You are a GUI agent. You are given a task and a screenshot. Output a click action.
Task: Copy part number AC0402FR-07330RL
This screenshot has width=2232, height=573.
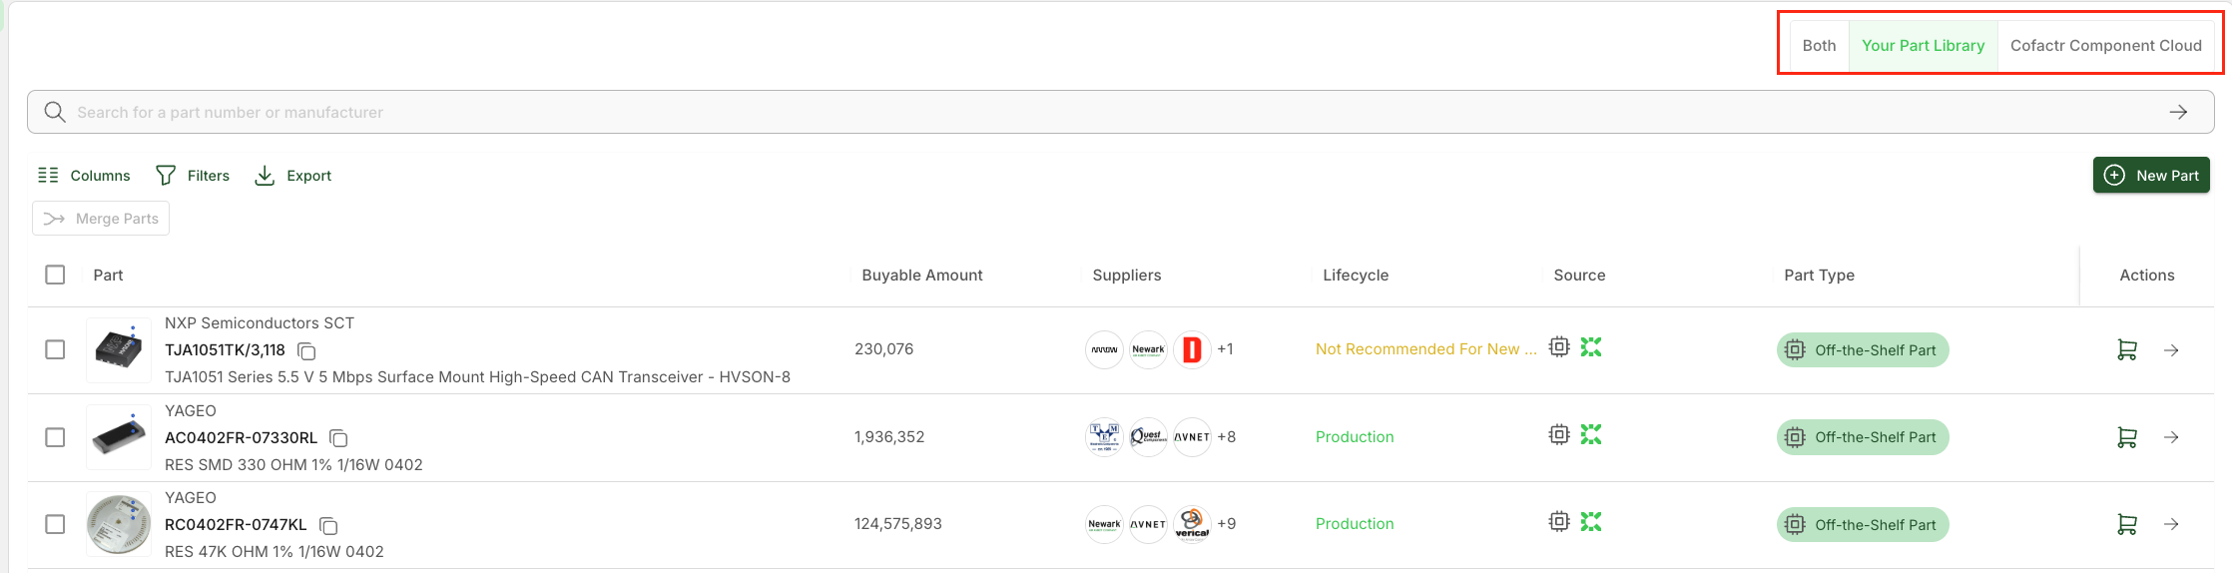pyautogui.click(x=338, y=438)
